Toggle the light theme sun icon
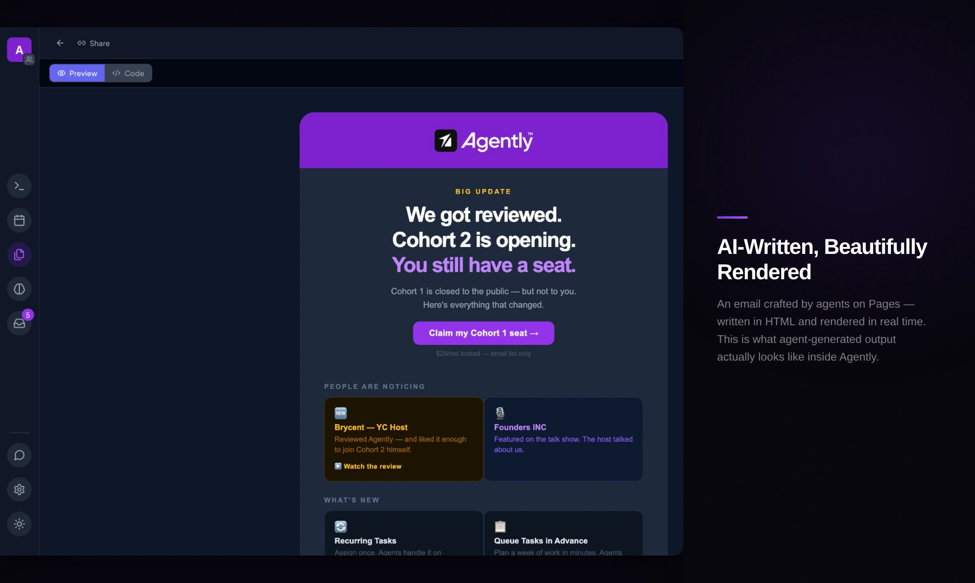The height and width of the screenshot is (583, 975). pyautogui.click(x=19, y=524)
